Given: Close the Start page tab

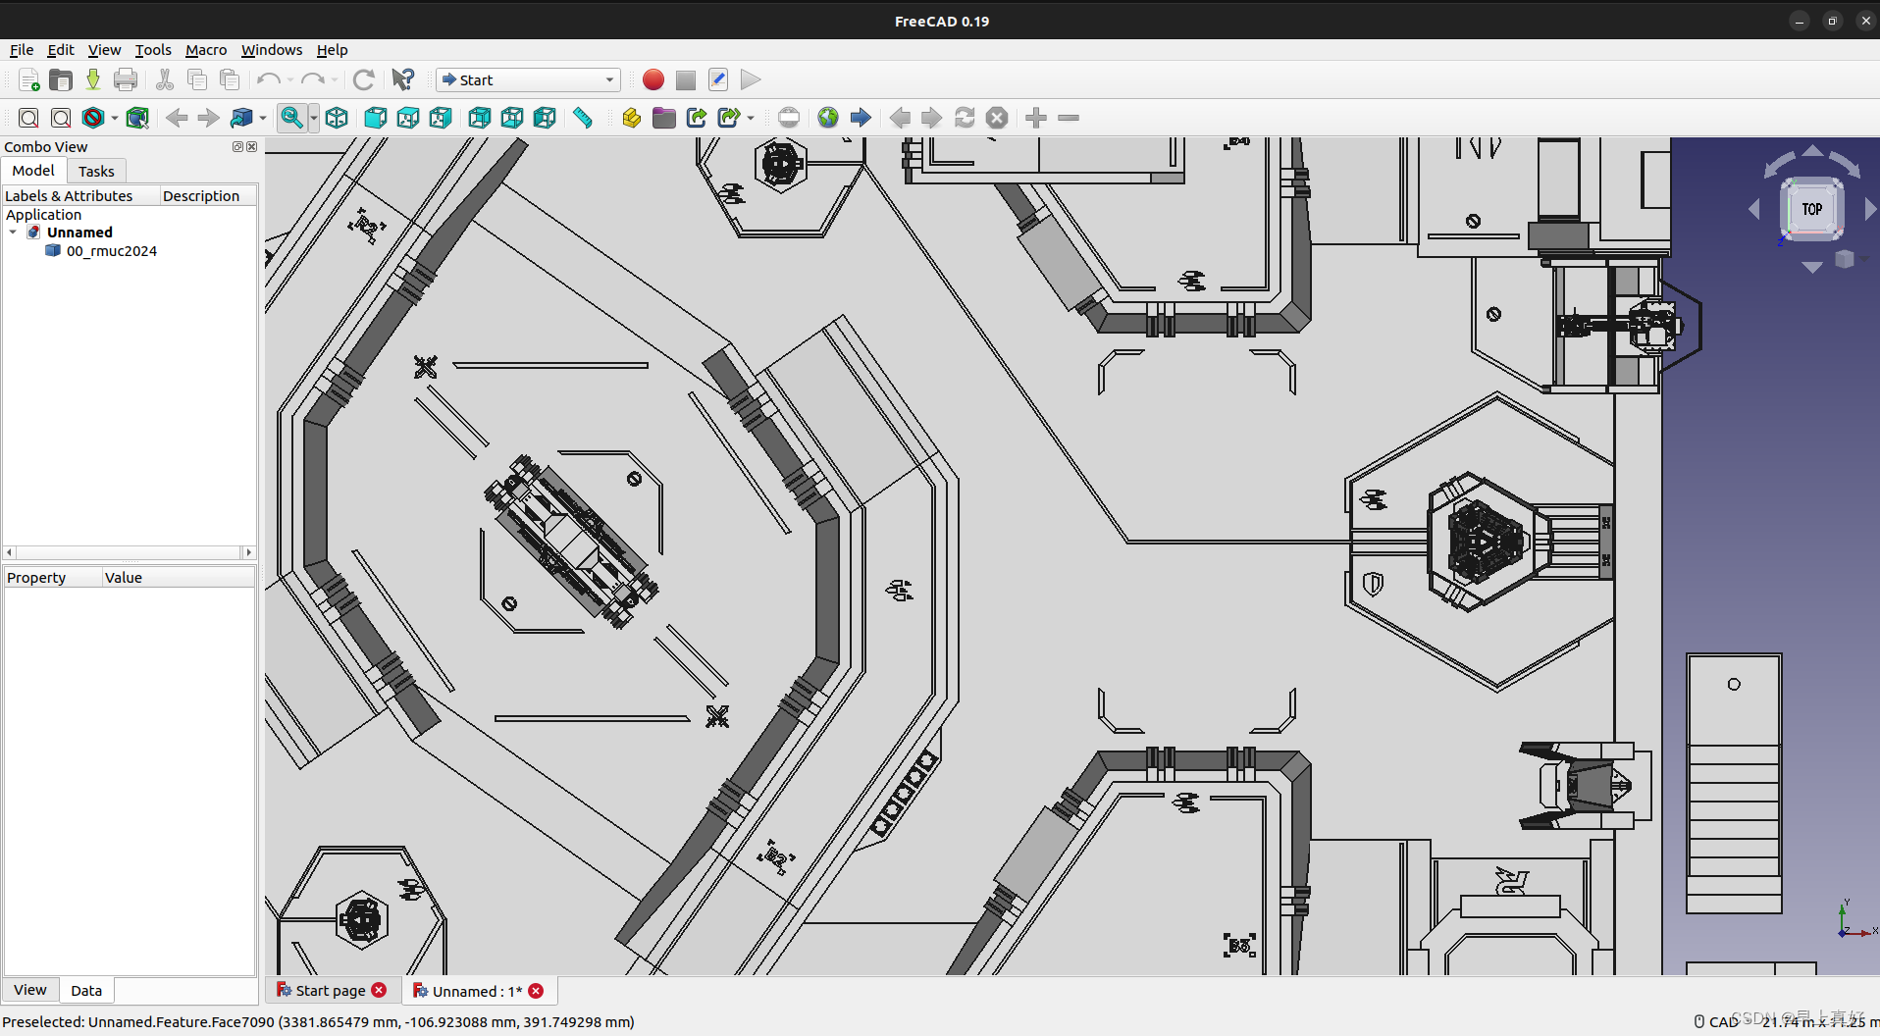Looking at the screenshot, I should coord(380,991).
